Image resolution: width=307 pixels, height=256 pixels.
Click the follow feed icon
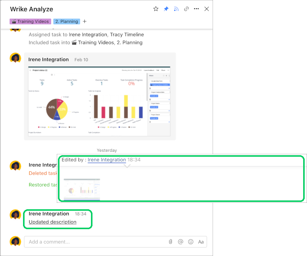tap(176, 9)
